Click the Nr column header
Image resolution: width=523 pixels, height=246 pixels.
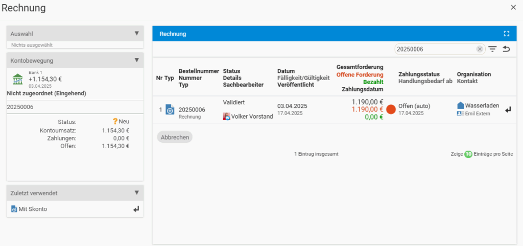159,78
